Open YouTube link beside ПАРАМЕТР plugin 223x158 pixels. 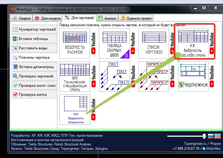[x=172, y=77]
